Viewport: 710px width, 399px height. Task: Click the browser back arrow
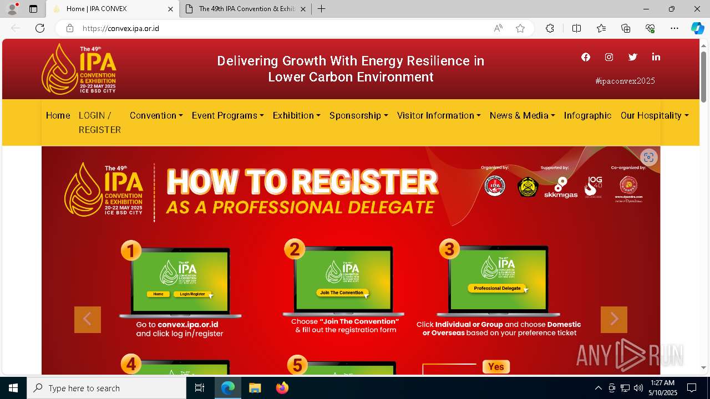coord(16,28)
